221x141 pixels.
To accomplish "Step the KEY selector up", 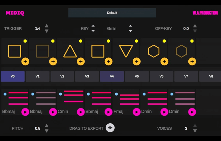I will tap(93, 26).
